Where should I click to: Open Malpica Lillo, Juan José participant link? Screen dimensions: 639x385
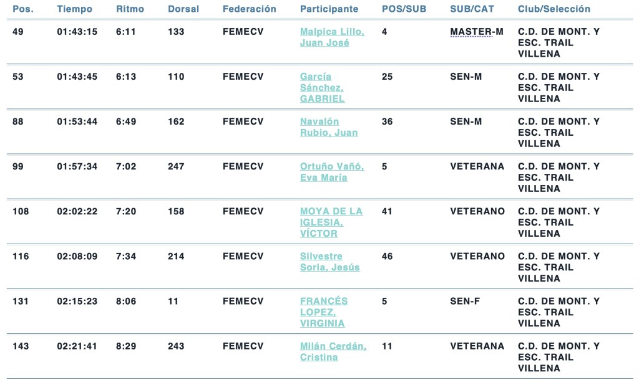[x=332, y=37]
